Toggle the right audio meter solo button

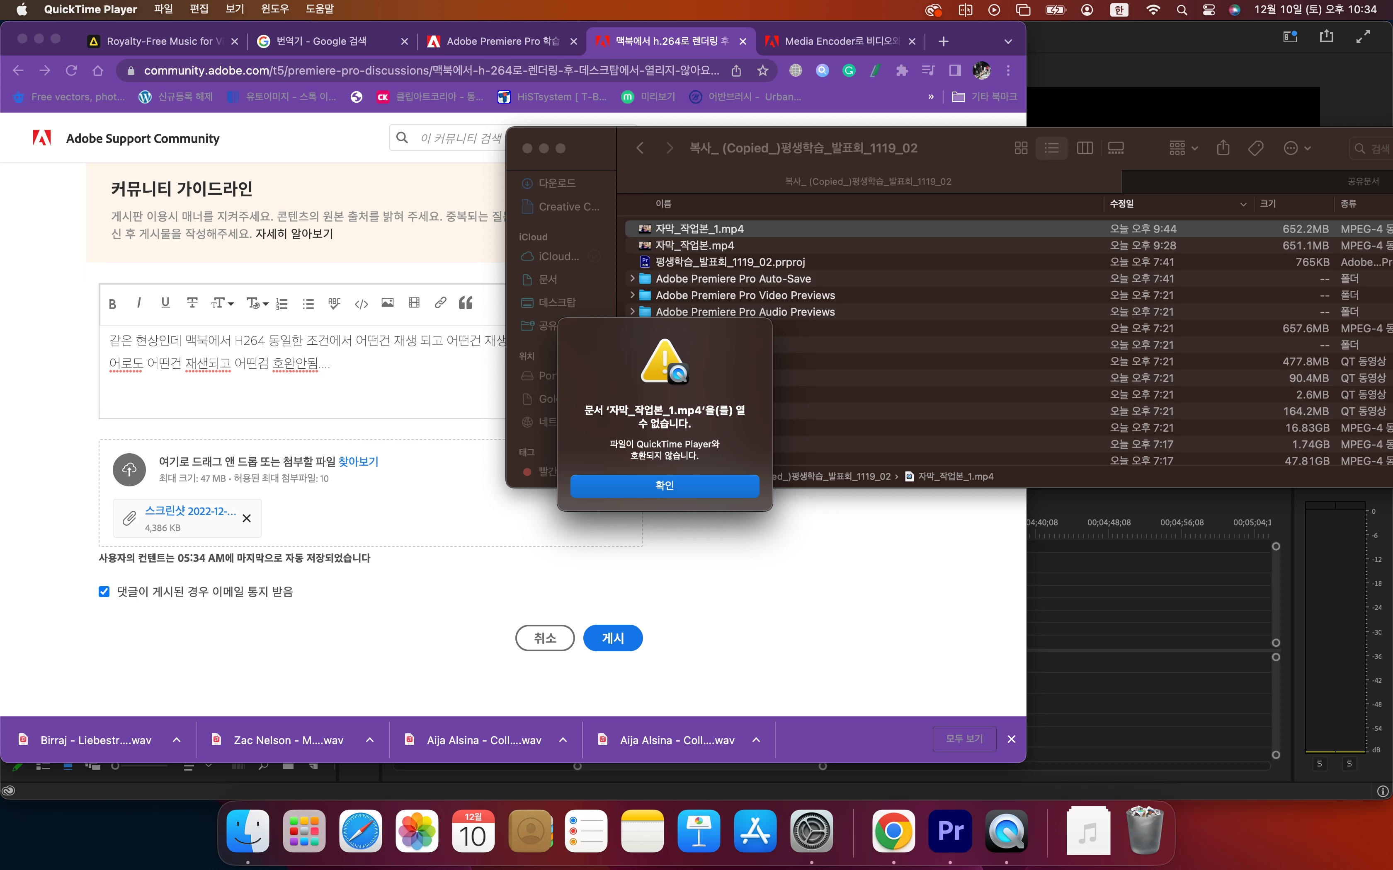[1349, 764]
